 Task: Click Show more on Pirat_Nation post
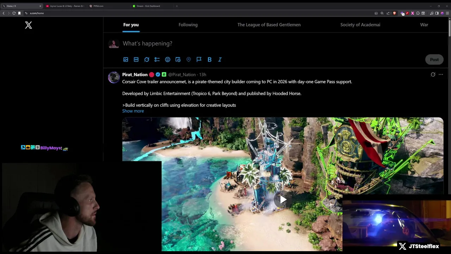[133, 111]
